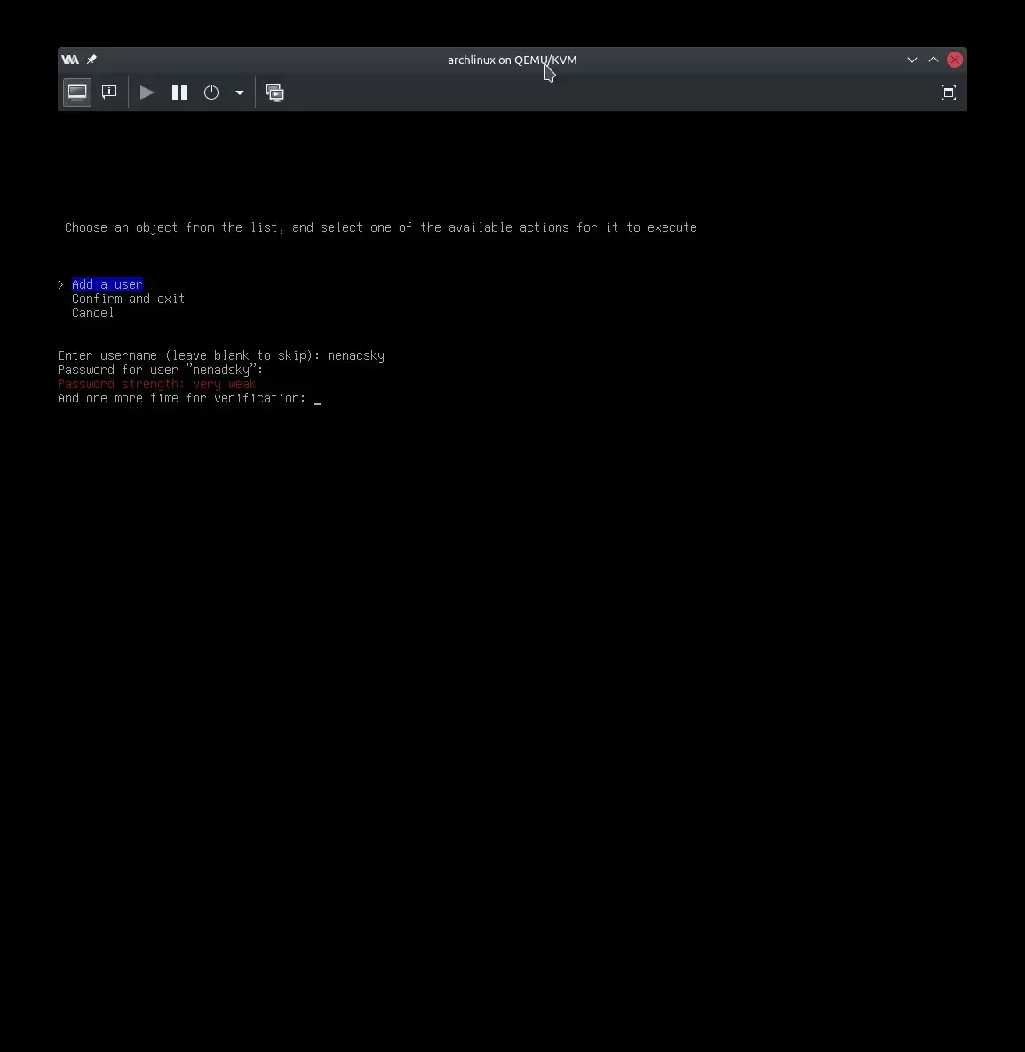Click the 'archlinux on QEMU/KVM' title
The height and width of the screenshot is (1052, 1025).
point(512,60)
